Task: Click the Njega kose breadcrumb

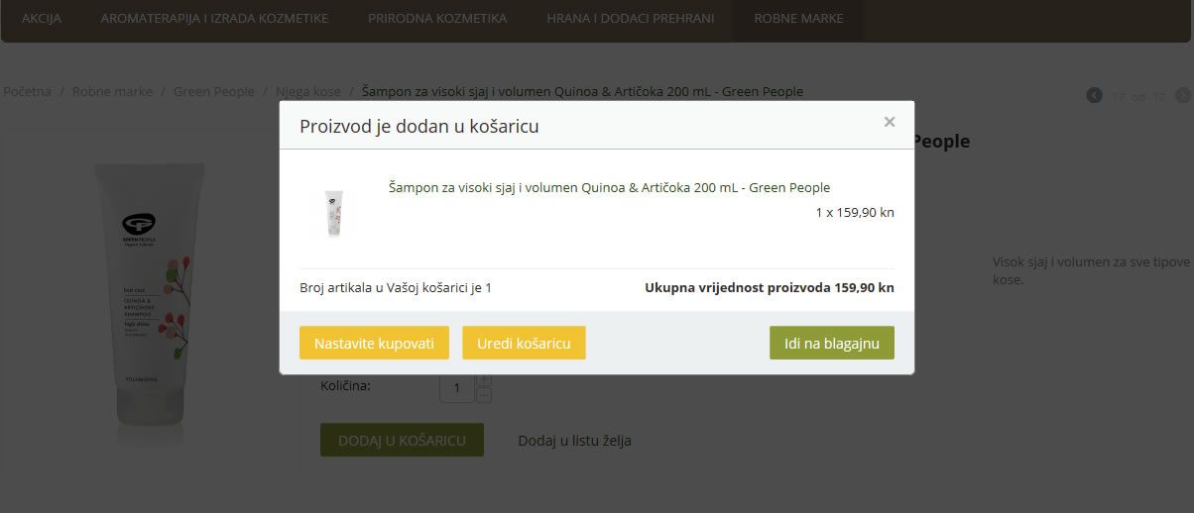Action: 308,91
